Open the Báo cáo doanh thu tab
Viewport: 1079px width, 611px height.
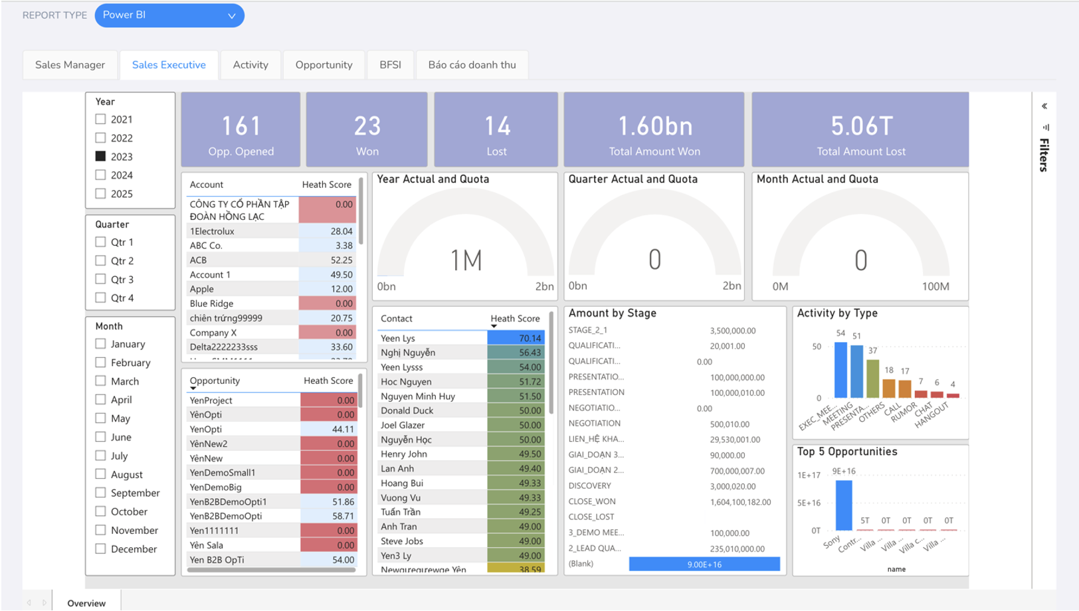pos(472,65)
